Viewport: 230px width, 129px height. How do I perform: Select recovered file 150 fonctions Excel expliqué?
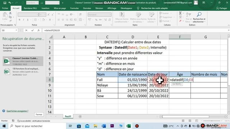click(23, 72)
